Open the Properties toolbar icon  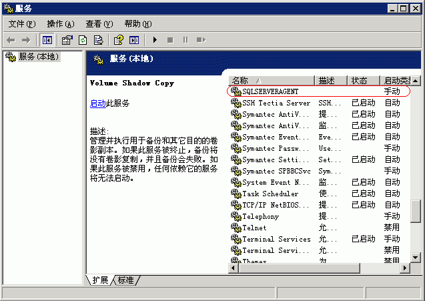(x=68, y=41)
